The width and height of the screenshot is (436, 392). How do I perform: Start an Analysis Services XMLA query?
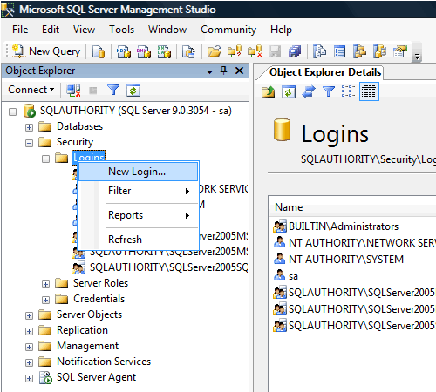[164, 51]
